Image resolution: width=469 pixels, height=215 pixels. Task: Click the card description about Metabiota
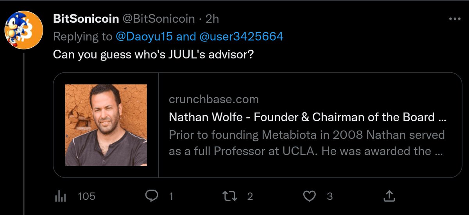tap(306, 143)
